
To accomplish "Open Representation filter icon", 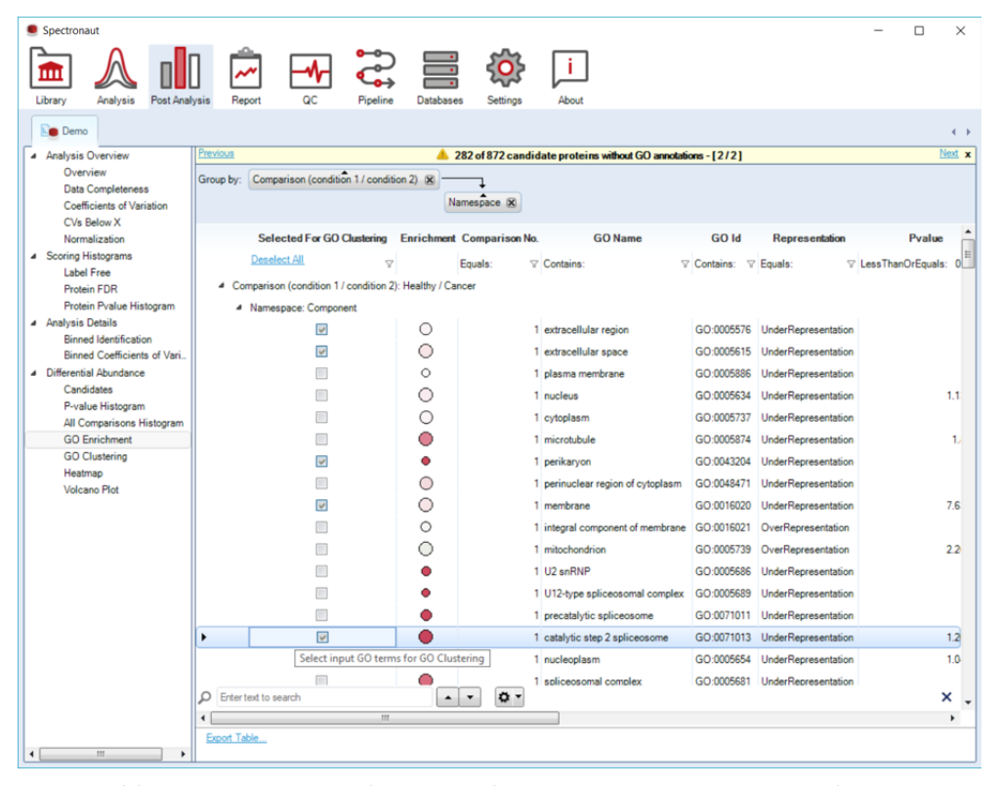I will click(x=851, y=264).
